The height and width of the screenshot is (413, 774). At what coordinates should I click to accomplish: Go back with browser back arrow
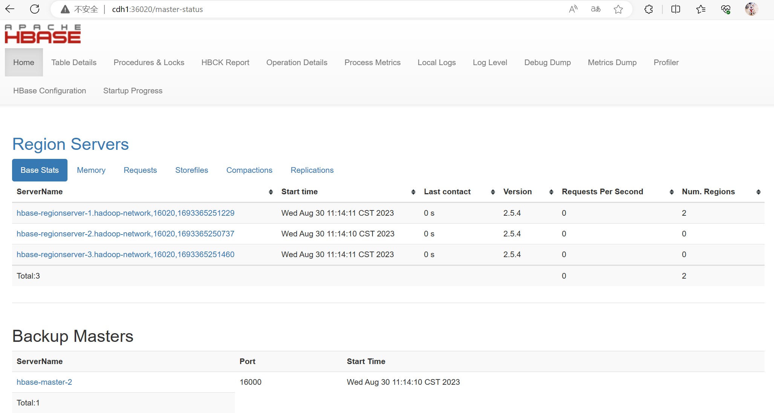[x=10, y=9]
